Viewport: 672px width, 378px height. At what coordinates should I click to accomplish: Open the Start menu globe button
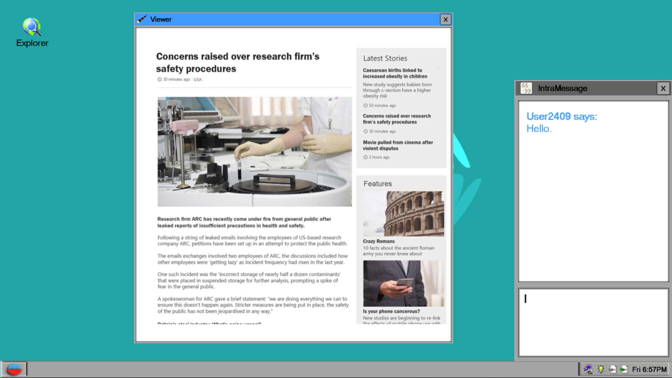[15, 369]
